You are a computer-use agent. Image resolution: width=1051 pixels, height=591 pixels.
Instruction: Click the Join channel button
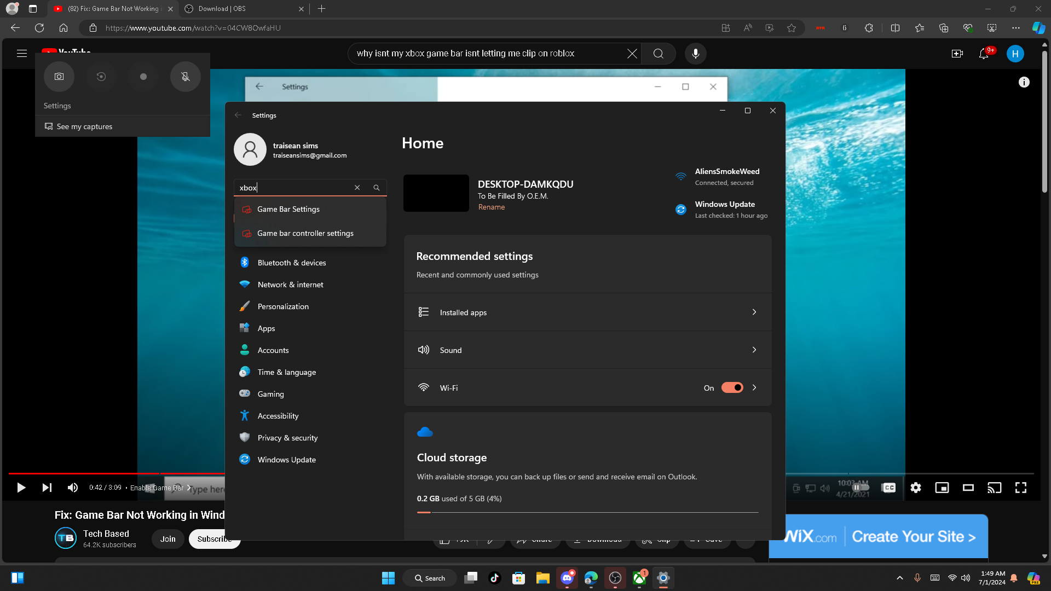168,539
